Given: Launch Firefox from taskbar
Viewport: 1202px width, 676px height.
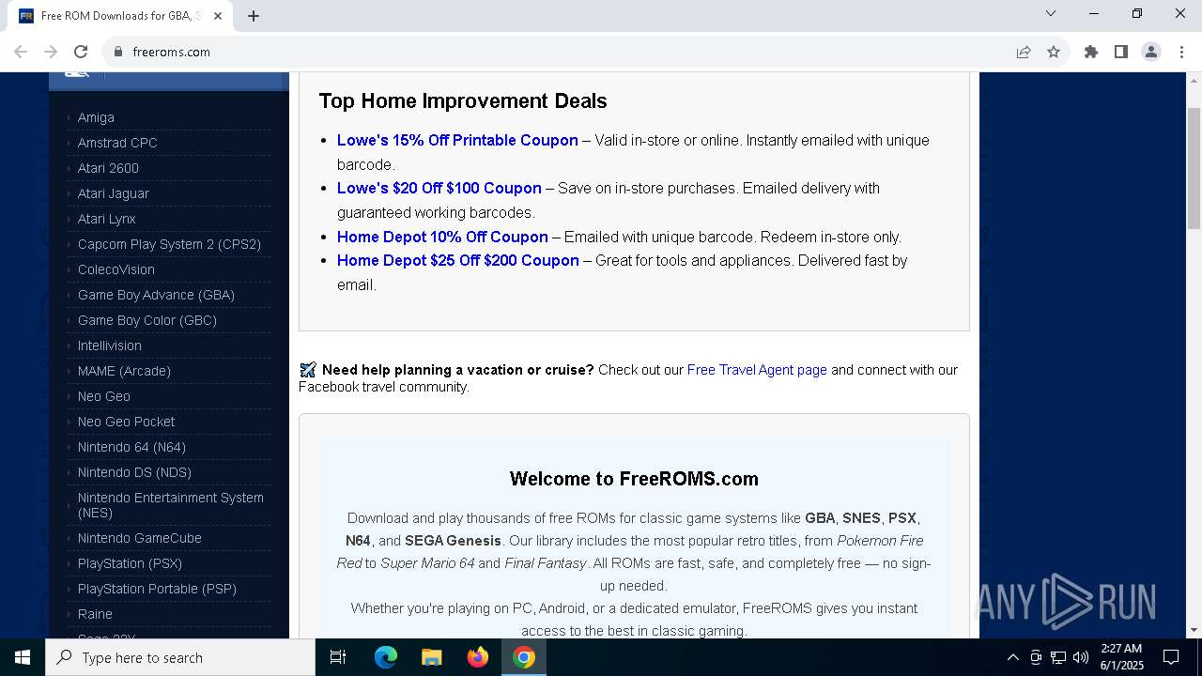Looking at the screenshot, I should tap(478, 657).
